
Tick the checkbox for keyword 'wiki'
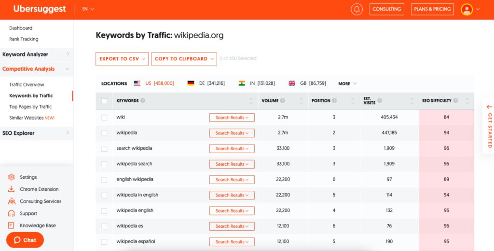click(x=104, y=118)
